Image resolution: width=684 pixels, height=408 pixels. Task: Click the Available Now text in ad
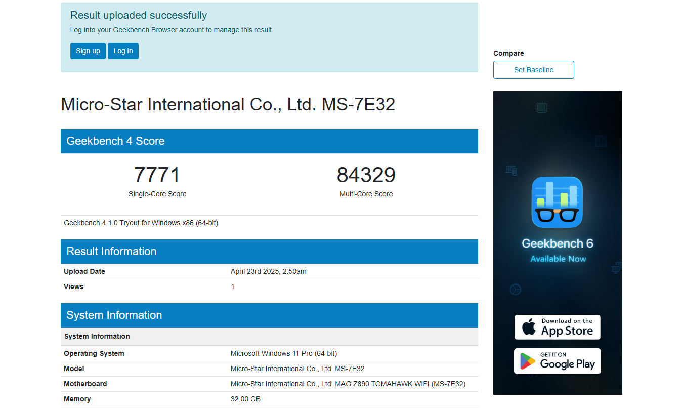558,259
